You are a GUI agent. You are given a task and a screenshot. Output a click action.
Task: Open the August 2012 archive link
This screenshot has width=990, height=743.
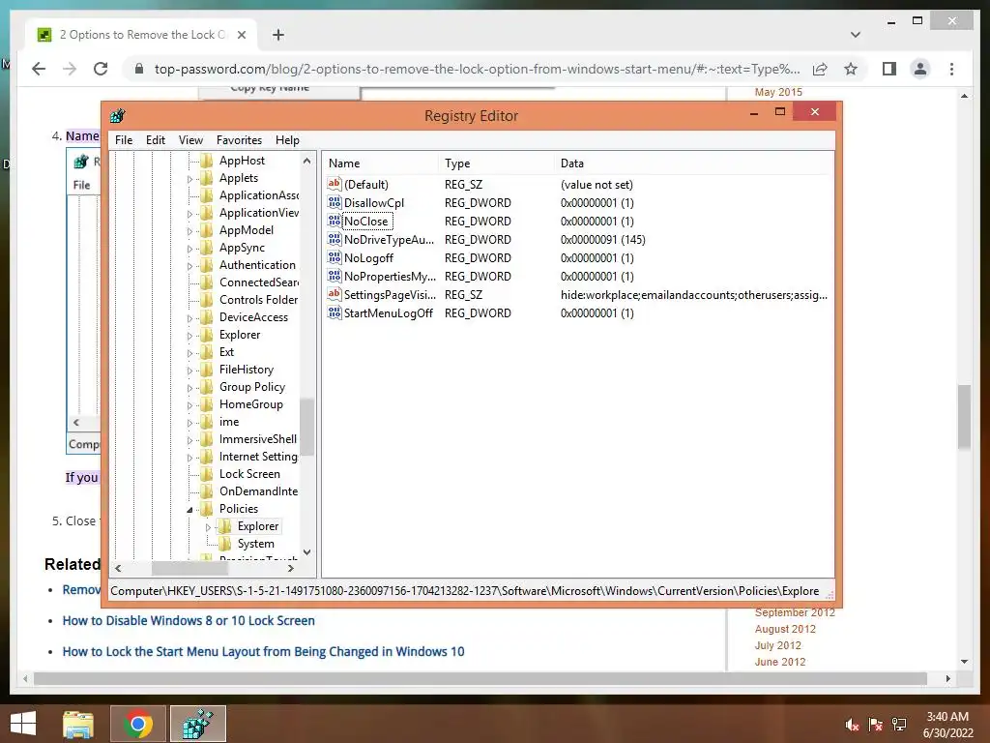coord(785,629)
